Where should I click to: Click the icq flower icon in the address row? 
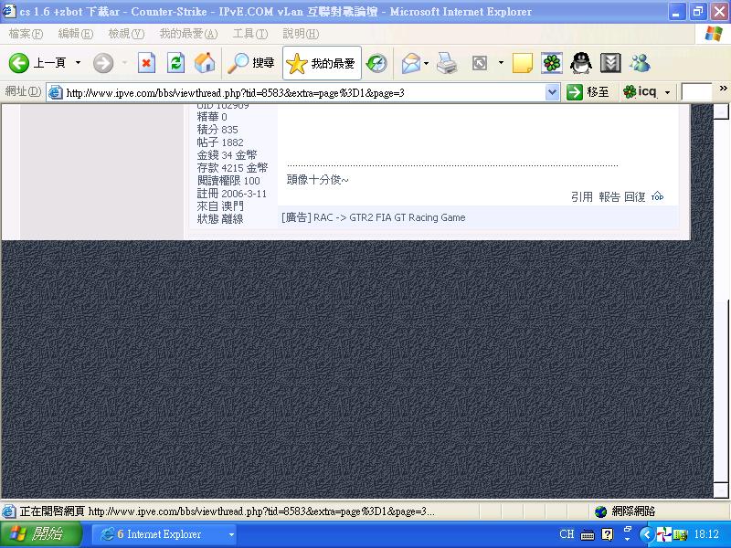click(630, 92)
